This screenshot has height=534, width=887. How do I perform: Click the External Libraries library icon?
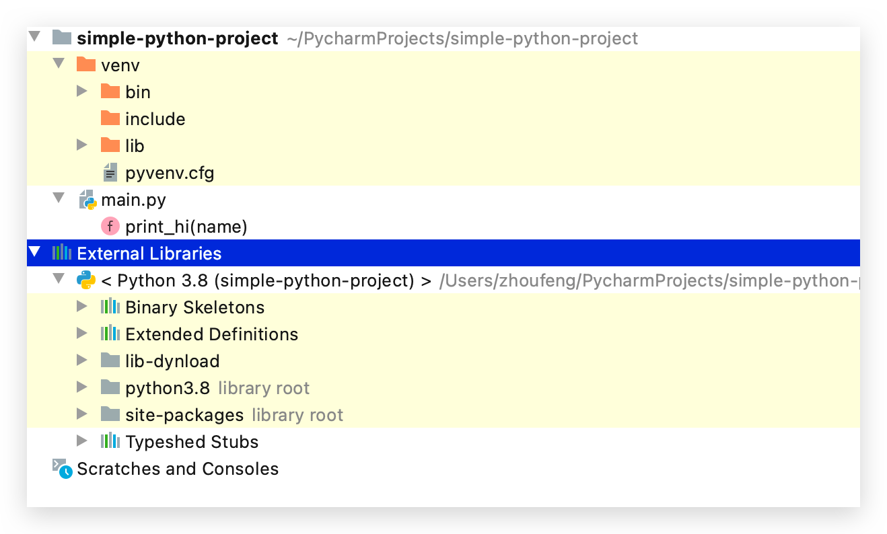click(63, 253)
